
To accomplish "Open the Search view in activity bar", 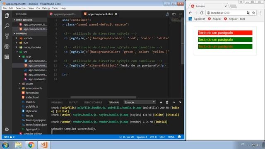I will pyautogui.click(x=7, y=26).
